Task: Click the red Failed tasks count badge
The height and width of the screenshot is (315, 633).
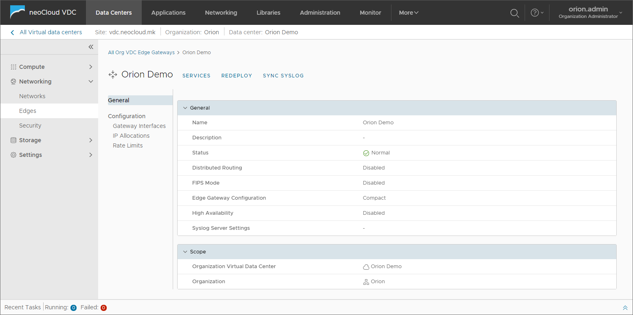Action: [x=103, y=308]
